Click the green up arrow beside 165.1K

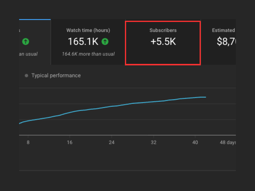pos(105,42)
